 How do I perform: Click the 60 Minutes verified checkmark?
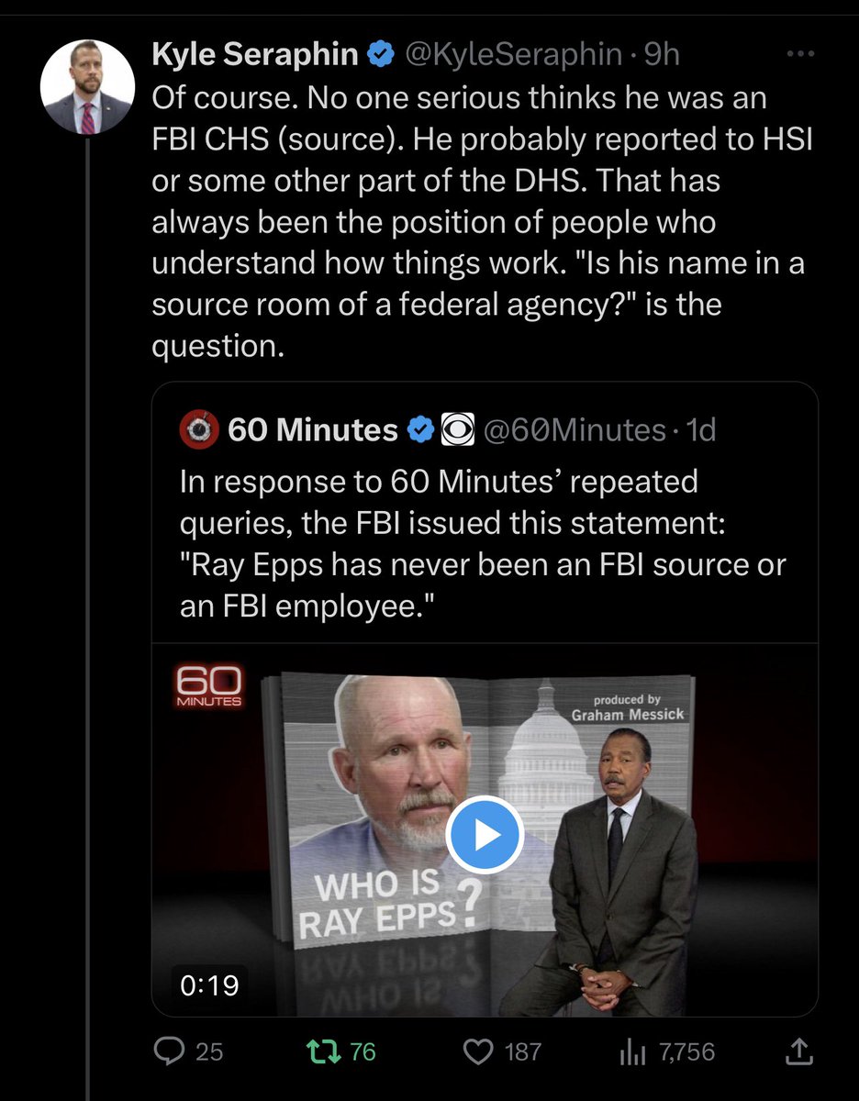[x=421, y=429]
